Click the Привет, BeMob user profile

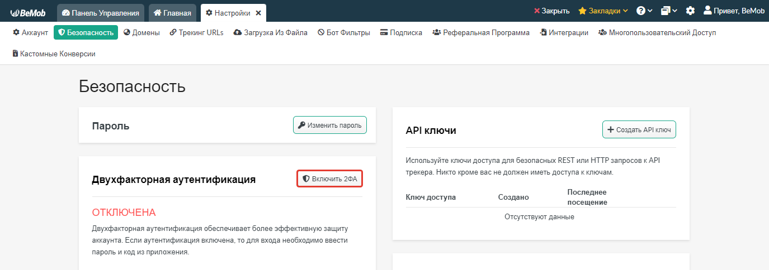[x=733, y=11]
